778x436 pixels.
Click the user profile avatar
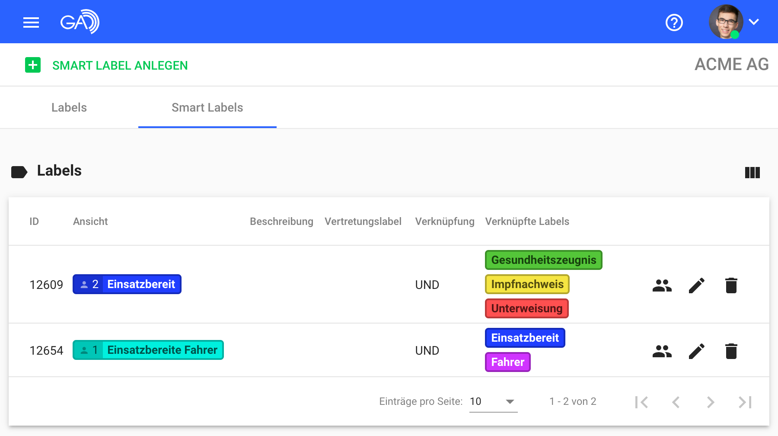pos(725,22)
